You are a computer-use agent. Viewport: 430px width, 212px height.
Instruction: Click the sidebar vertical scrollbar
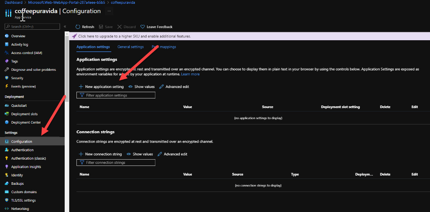[67, 68]
